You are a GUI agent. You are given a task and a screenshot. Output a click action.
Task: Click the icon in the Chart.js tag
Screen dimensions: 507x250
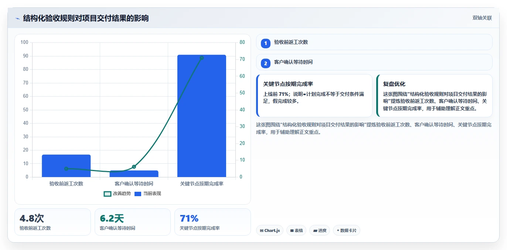[262, 231]
